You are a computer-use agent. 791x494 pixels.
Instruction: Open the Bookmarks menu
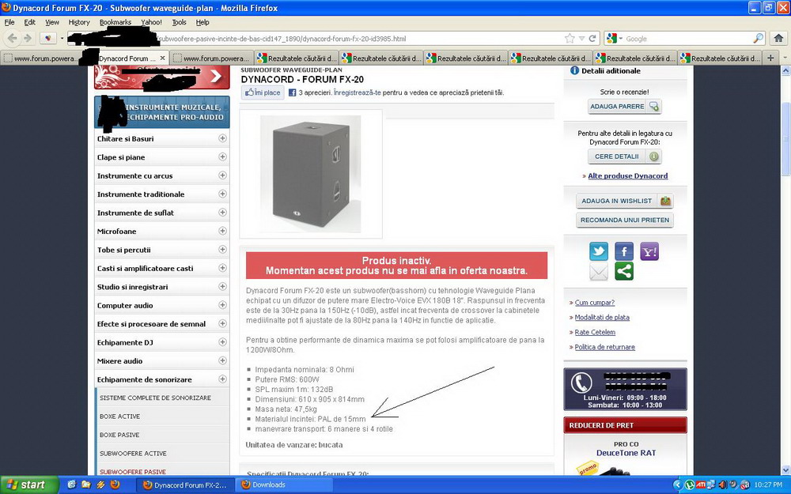click(115, 22)
